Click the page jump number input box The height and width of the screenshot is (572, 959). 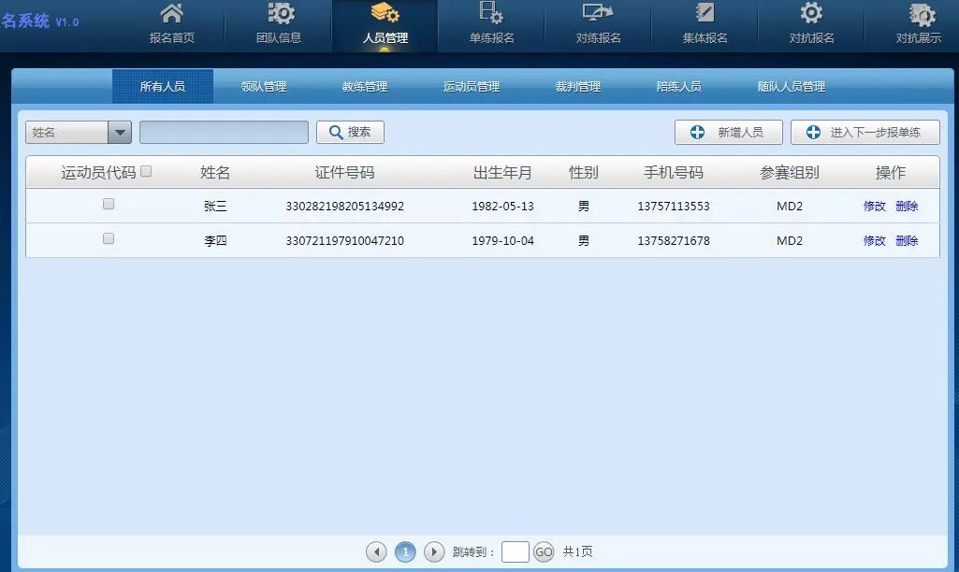tap(515, 552)
